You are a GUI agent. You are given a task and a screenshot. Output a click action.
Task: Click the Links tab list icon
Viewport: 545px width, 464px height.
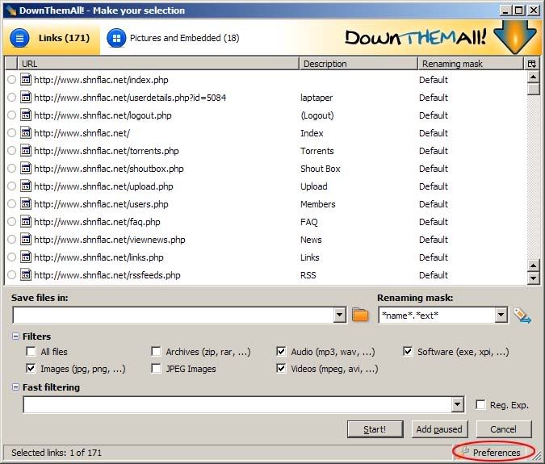pyautogui.click(x=20, y=38)
